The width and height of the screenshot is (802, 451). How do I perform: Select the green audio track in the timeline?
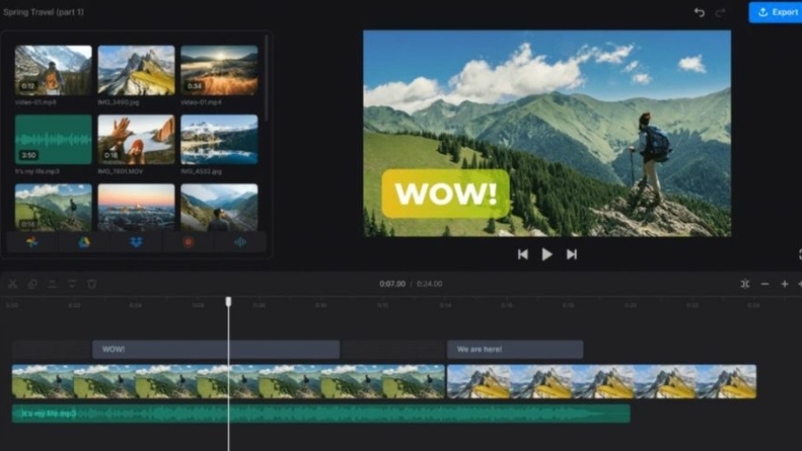[x=321, y=414]
